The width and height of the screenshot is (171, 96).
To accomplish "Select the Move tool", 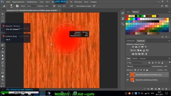I will click(x=3, y=14).
